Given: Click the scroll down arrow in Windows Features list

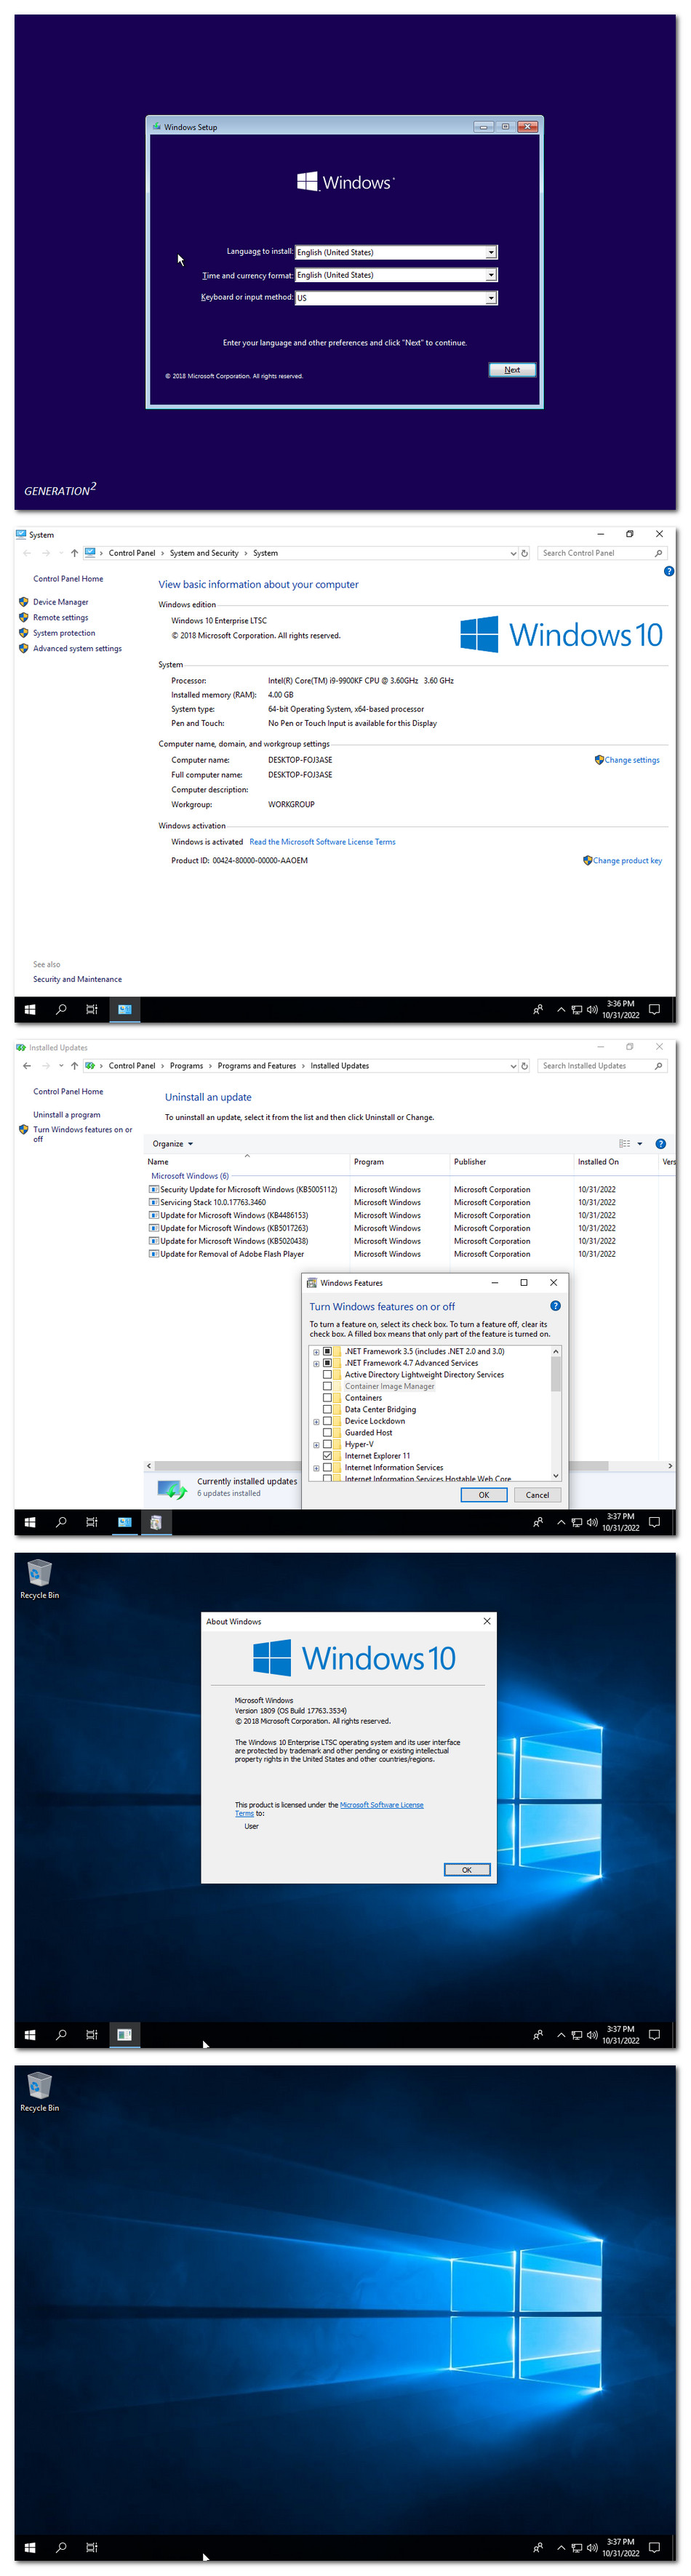Looking at the screenshot, I should pyautogui.click(x=556, y=1475).
